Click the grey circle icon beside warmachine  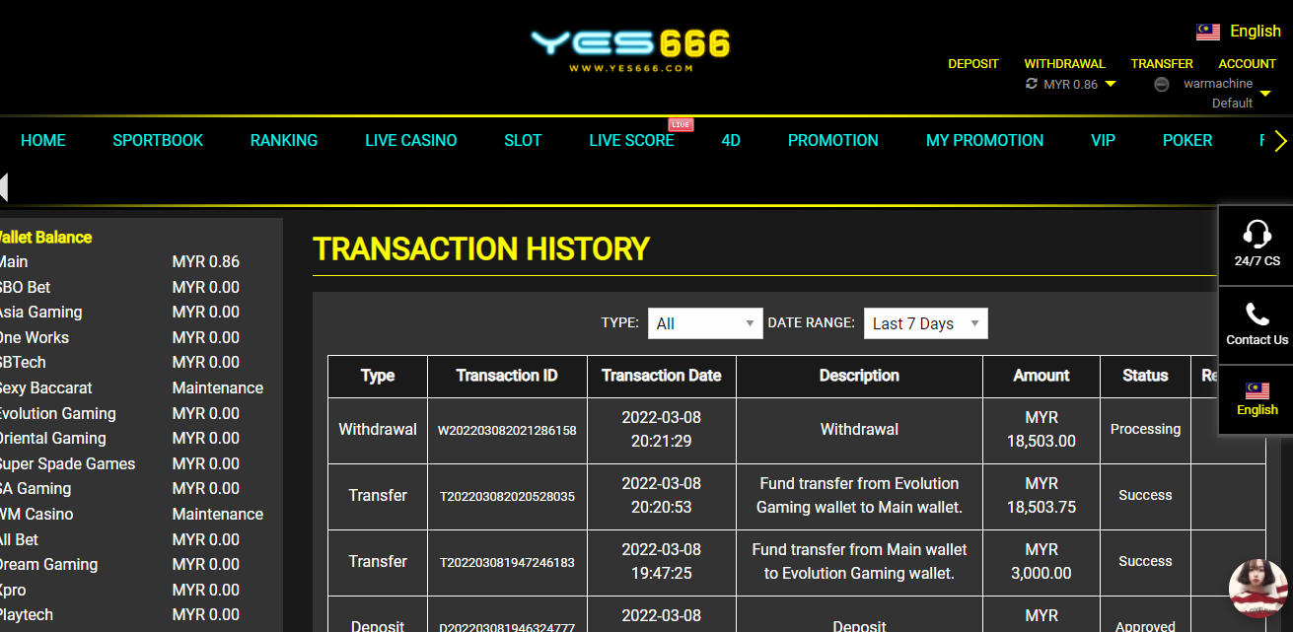(1162, 85)
